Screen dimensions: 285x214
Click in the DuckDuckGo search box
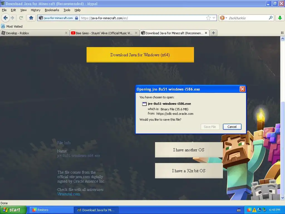click(x=247, y=18)
